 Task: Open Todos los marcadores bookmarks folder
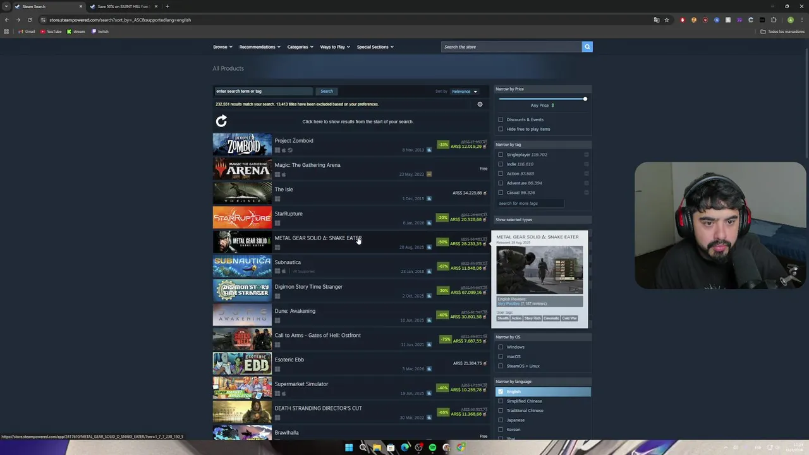coord(782,32)
